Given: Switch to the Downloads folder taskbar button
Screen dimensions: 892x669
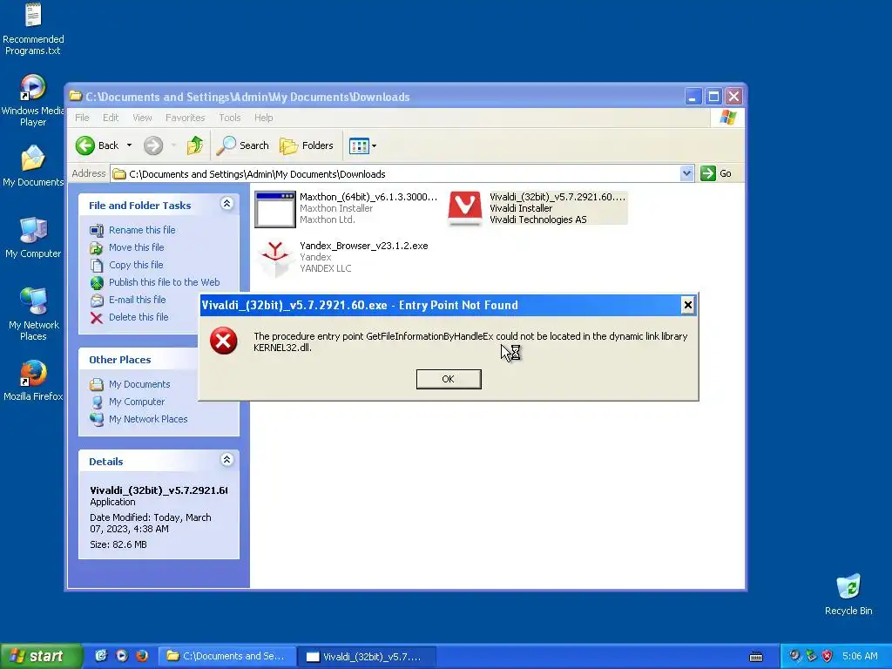Looking at the screenshot, I should click(x=226, y=656).
